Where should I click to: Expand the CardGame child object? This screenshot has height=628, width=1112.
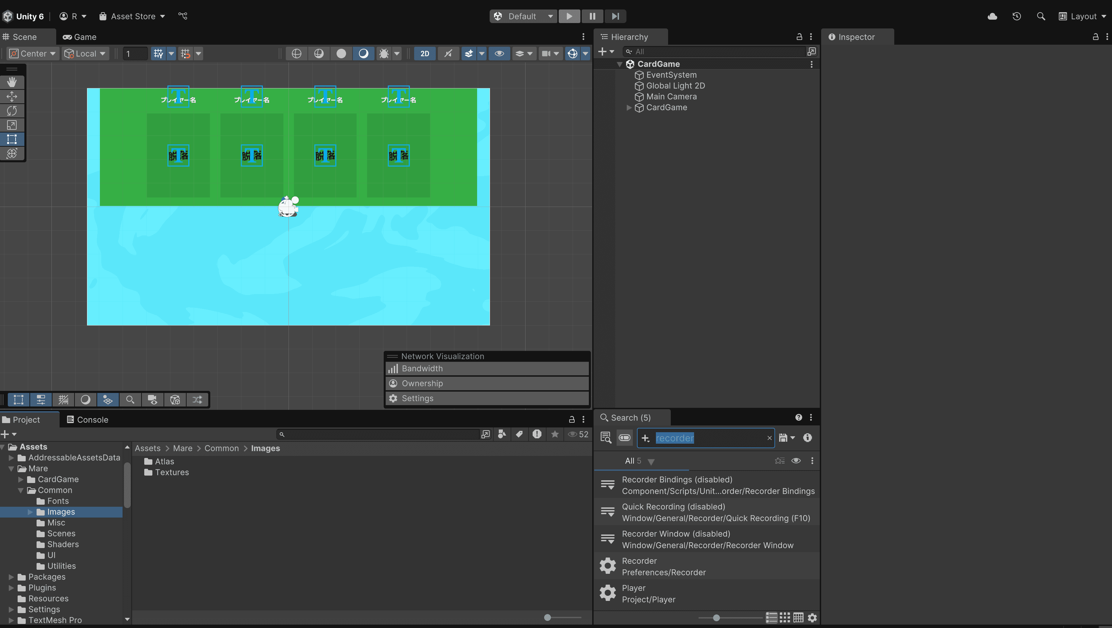point(629,108)
